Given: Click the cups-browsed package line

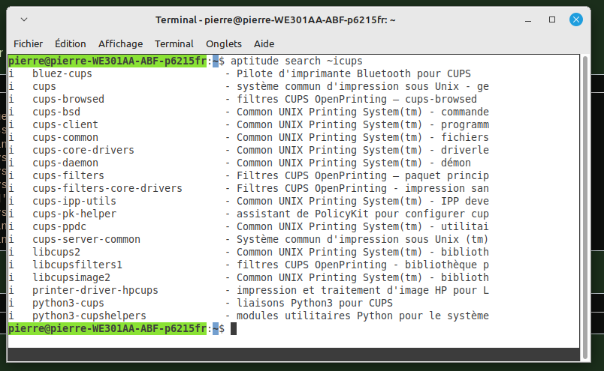Looking at the screenshot, I should [x=249, y=99].
